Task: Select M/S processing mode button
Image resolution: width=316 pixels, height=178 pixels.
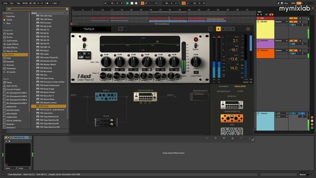Action: [87, 57]
